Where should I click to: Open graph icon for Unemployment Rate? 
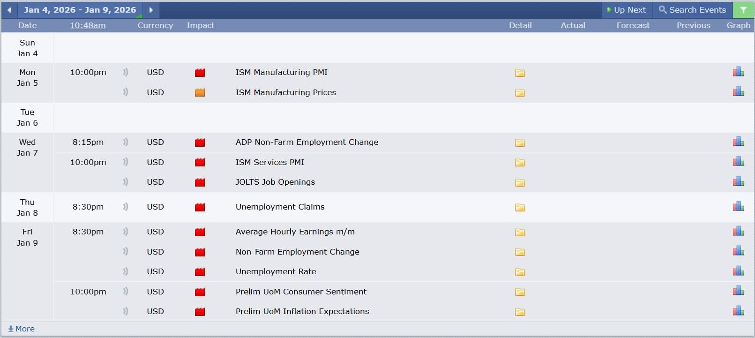pyautogui.click(x=738, y=271)
